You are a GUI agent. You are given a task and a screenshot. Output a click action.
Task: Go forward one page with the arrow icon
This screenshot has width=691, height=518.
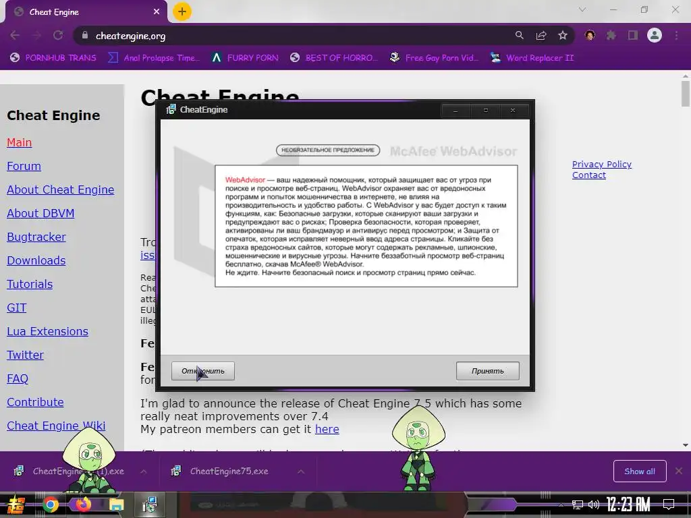pos(36,36)
